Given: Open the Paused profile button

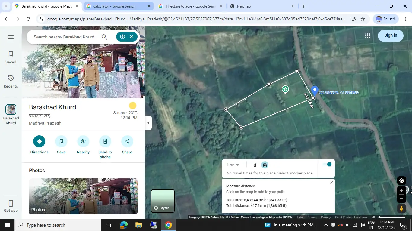Looking at the screenshot, I should pyautogui.click(x=386, y=19).
